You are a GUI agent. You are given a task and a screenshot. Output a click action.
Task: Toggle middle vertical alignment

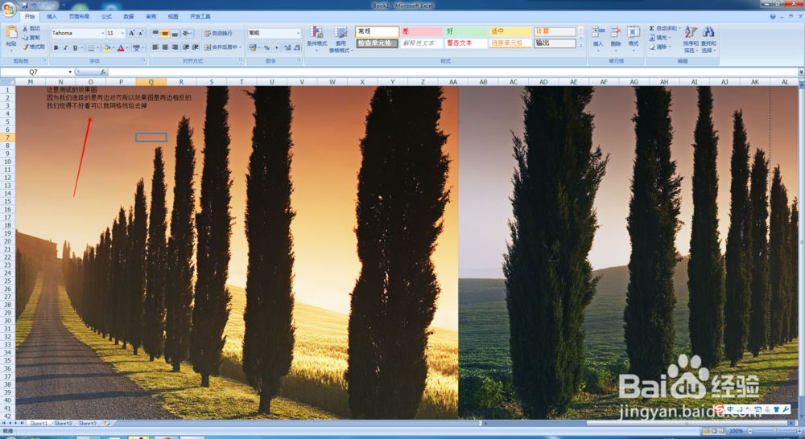(x=165, y=33)
